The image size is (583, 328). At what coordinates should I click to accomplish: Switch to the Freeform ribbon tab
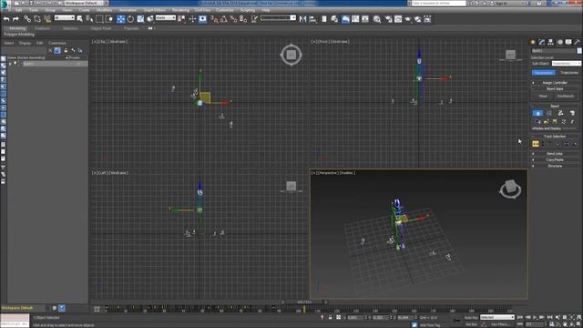pyautogui.click(x=42, y=28)
